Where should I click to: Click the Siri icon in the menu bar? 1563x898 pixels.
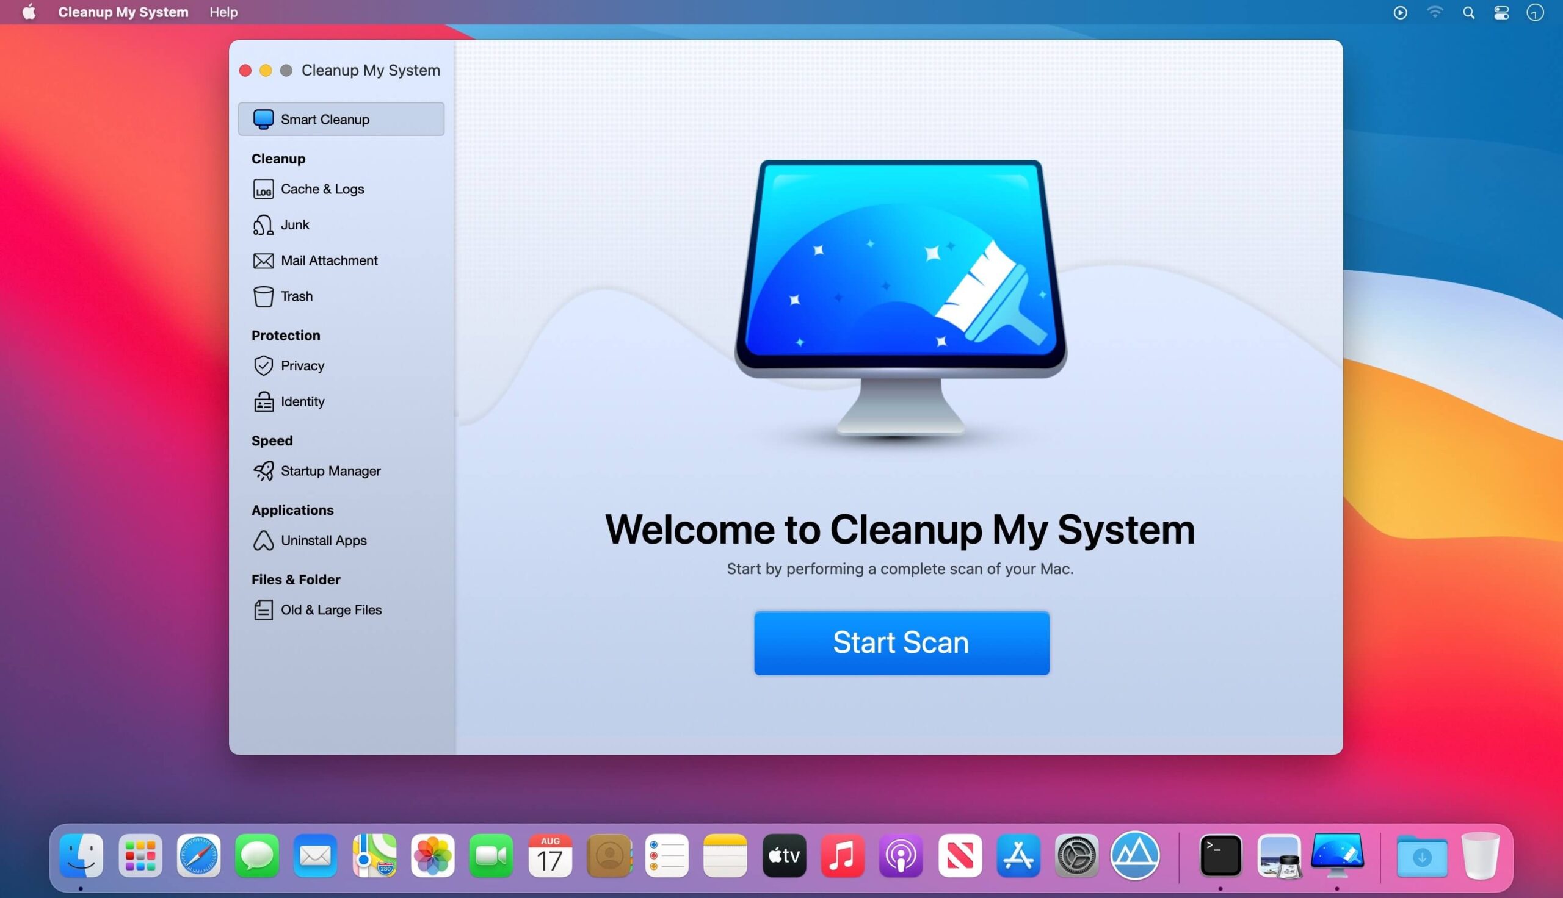pyautogui.click(x=1535, y=12)
